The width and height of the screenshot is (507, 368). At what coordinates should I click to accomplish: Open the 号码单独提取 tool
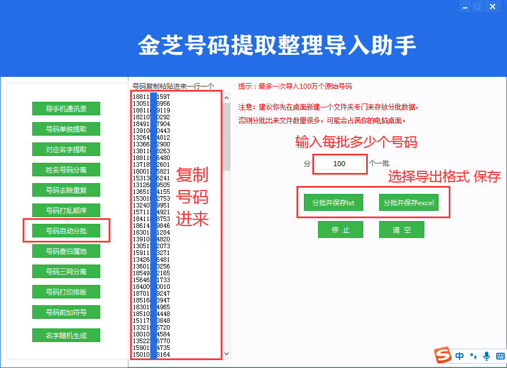point(66,129)
